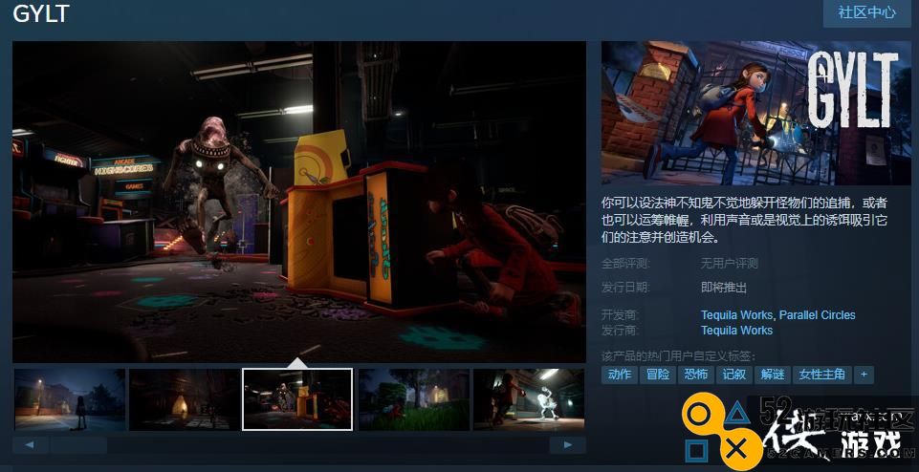Click the plus button to add tag
This screenshot has height=472, width=919.
[864, 375]
